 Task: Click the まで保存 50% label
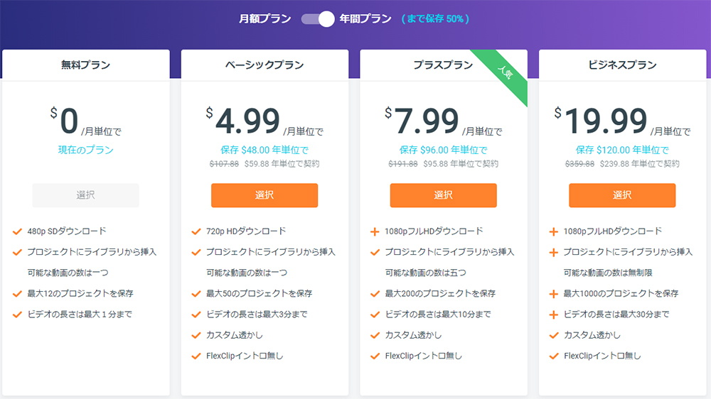tap(435, 19)
